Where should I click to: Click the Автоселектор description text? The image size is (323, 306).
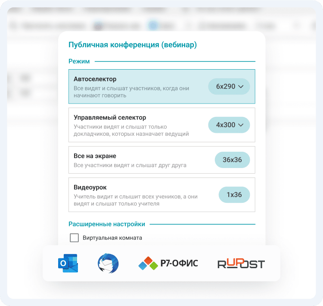click(131, 92)
